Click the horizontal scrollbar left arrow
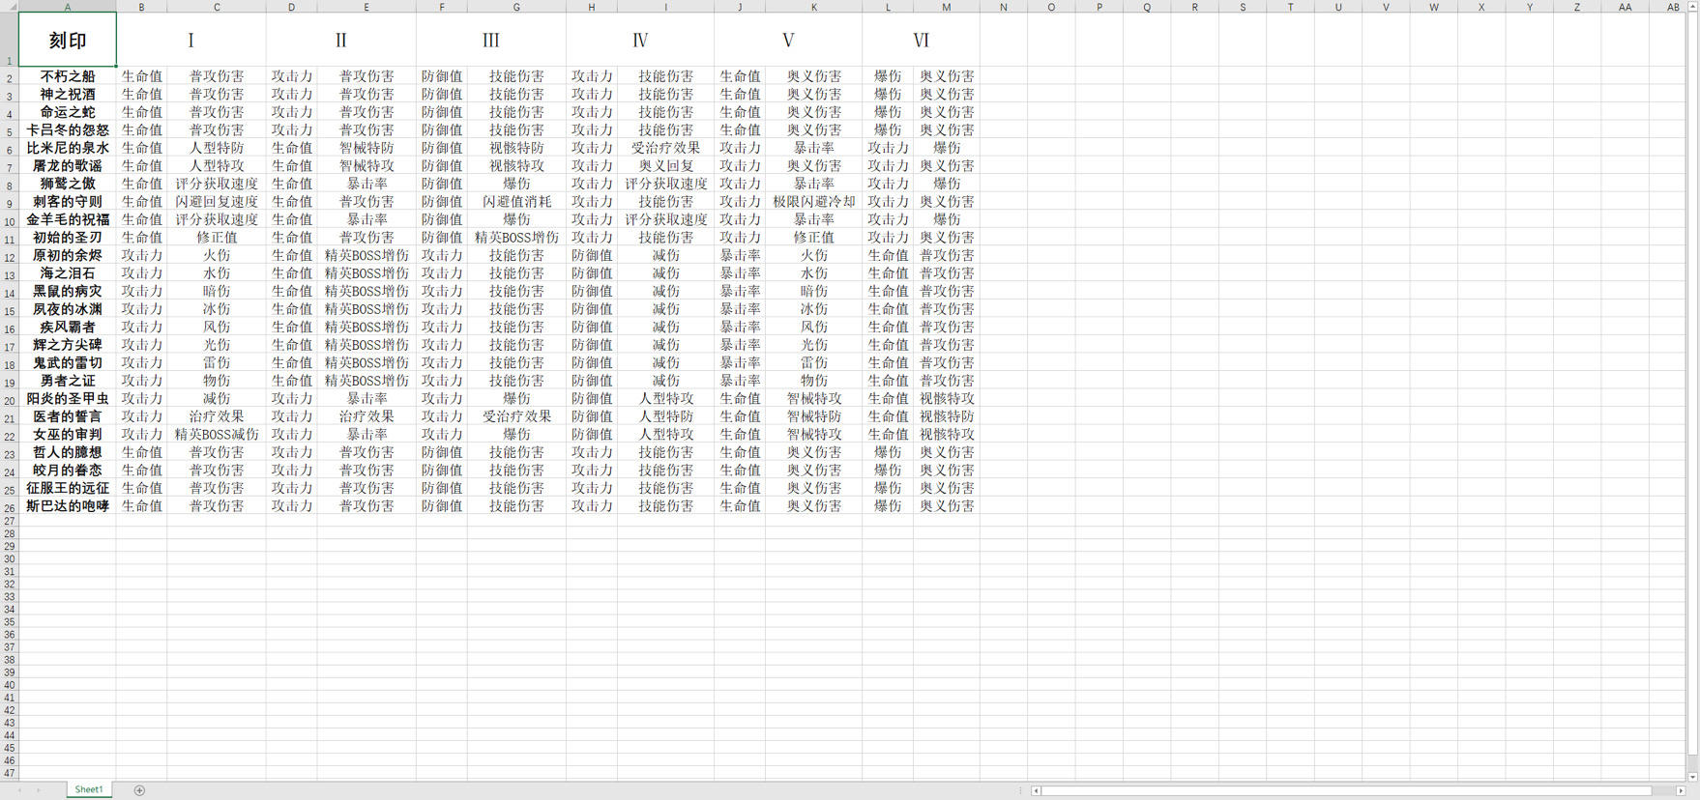 pyautogui.click(x=1036, y=790)
